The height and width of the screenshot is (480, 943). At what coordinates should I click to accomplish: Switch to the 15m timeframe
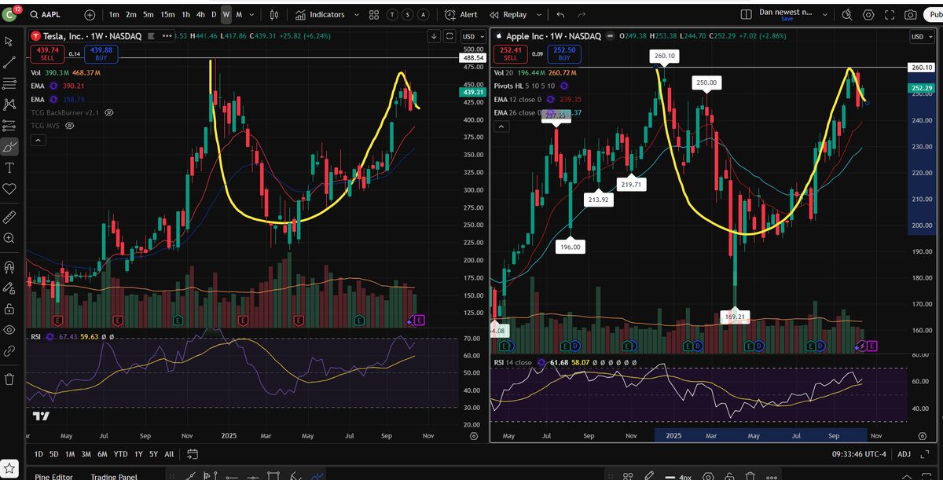pyautogui.click(x=167, y=15)
